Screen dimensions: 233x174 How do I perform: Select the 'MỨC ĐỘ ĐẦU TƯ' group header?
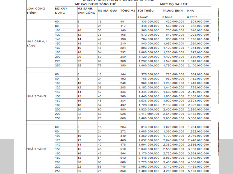174,4
